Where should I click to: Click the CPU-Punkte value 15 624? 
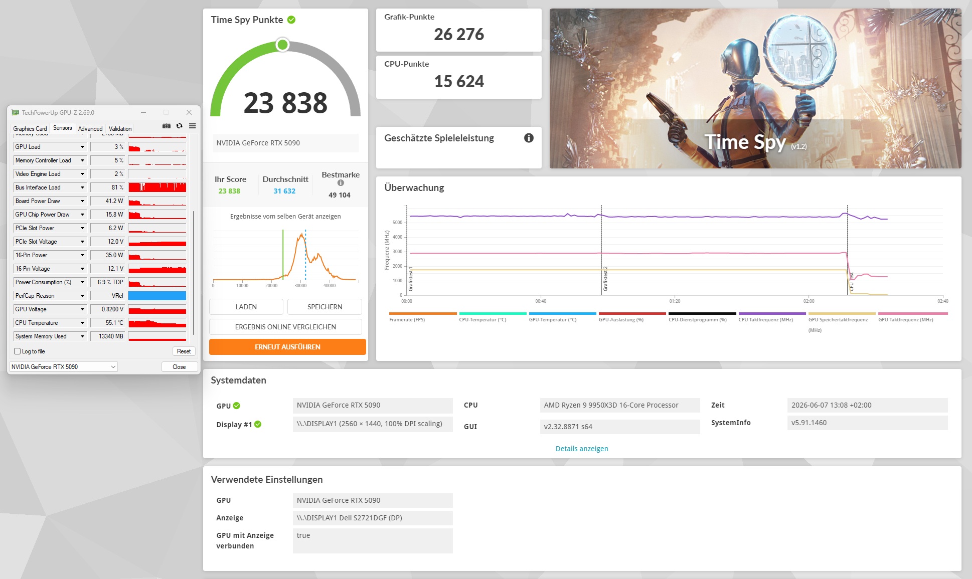[x=459, y=81]
